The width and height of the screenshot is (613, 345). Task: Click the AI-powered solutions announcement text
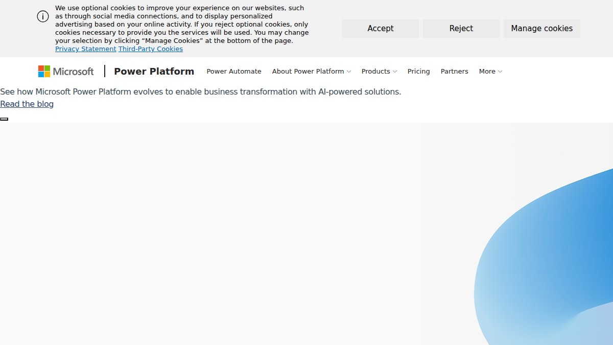(200, 92)
